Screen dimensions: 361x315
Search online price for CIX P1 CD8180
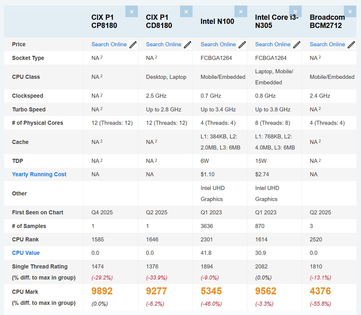163,45
